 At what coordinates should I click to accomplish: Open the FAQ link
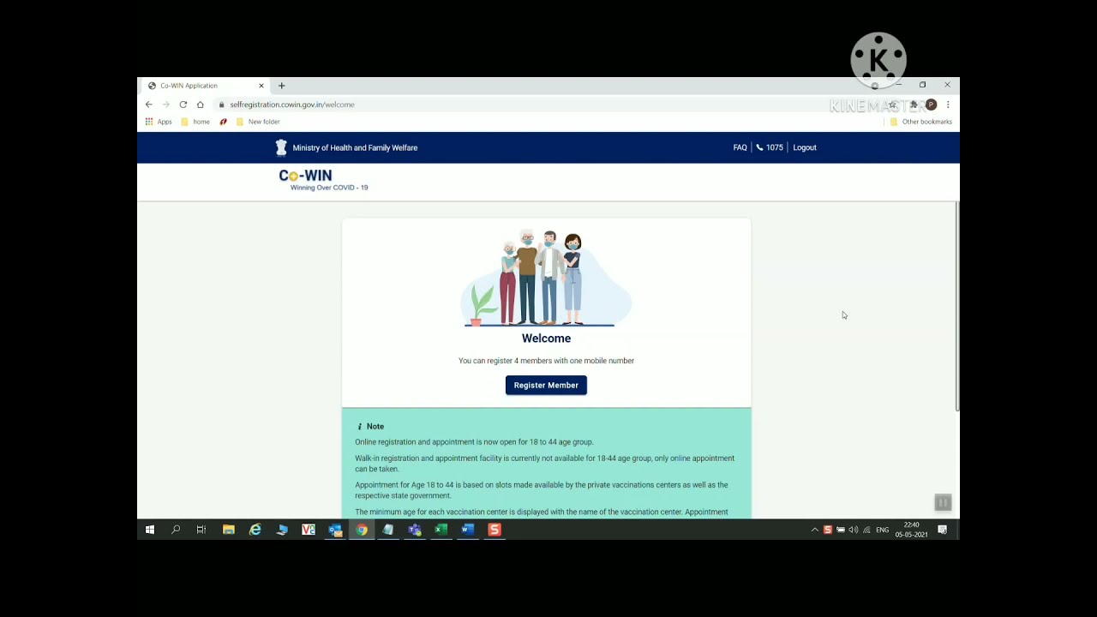click(x=740, y=147)
